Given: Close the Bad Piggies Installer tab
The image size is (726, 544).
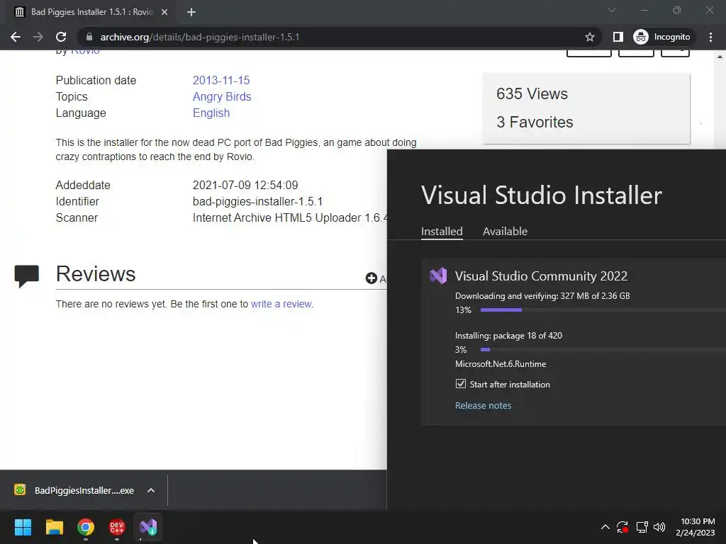Looking at the screenshot, I should pyautogui.click(x=164, y=12).
